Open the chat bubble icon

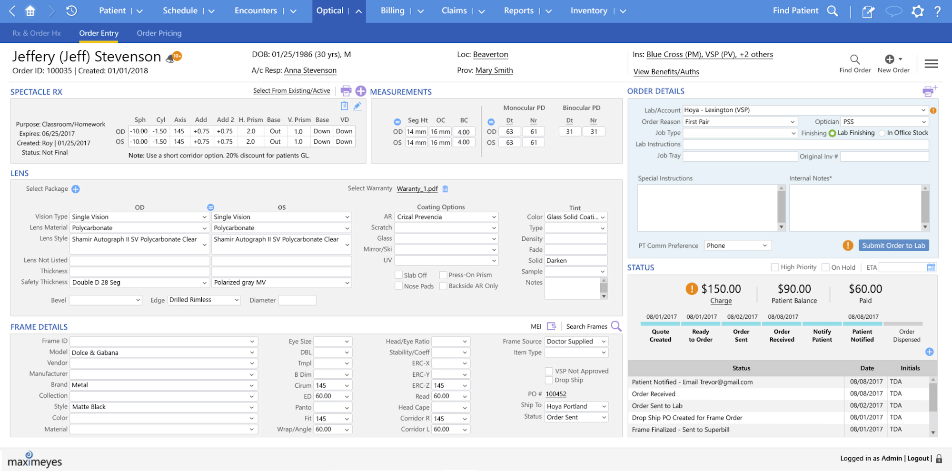point(893,11)
